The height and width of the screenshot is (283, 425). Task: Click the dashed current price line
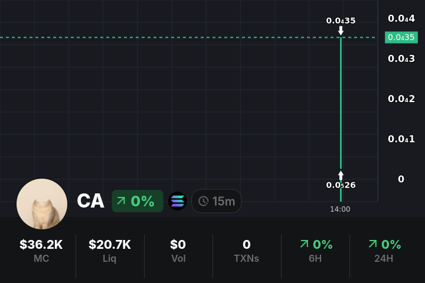pyautogui.click(x=177, y=37)
